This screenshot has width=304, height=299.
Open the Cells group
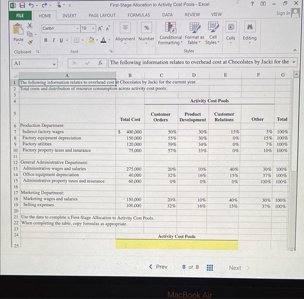click(x=231, y=32)
